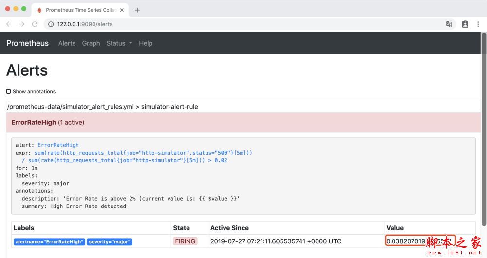
Task: Go to the Graph page
Action: pyautogui.click(x=91, y=43)
